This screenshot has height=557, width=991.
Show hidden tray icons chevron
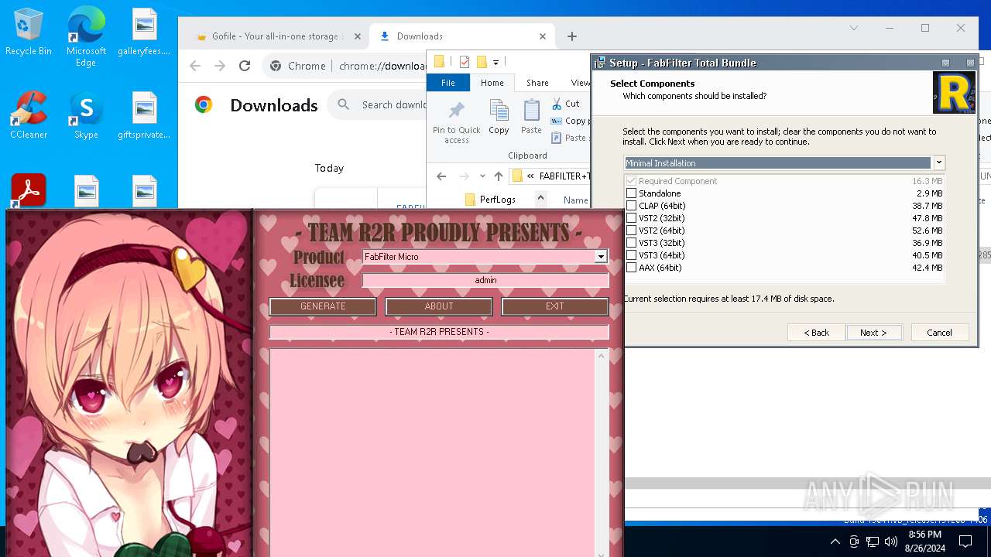(x=835, y=541)
